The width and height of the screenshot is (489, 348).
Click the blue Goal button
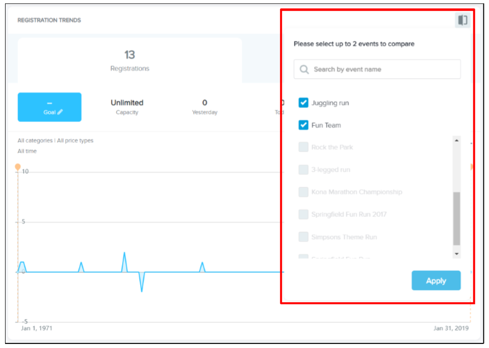tap(49, 107)
